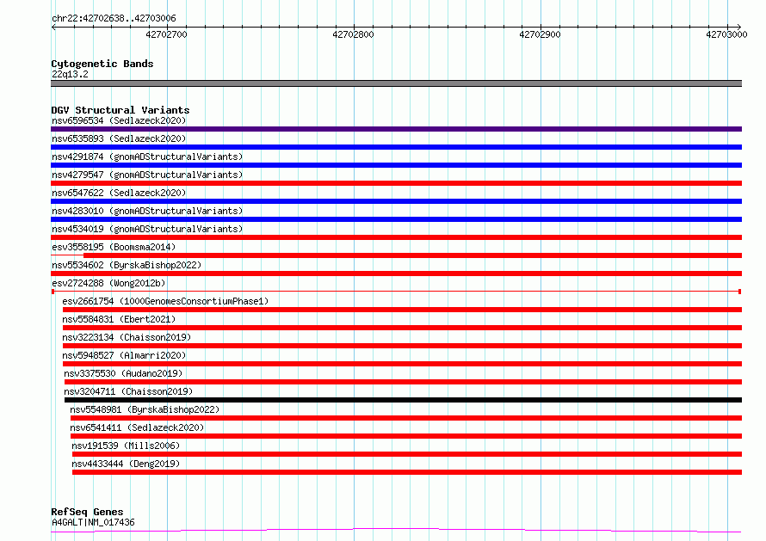Click the Cytogenetic Bands track title
Viewport: 766px width, 541px height.
(x=102, y=64)
